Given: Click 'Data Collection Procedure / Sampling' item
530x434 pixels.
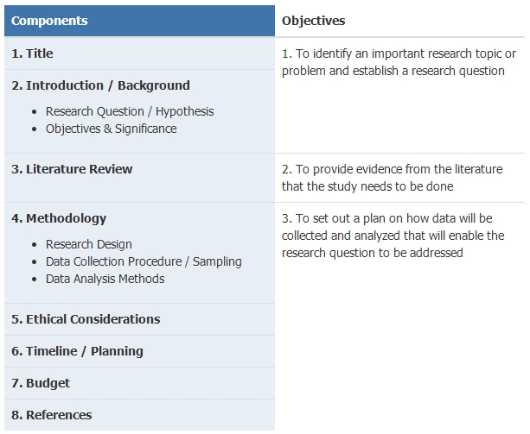Looking at the screenshot, I should point(144,261).
